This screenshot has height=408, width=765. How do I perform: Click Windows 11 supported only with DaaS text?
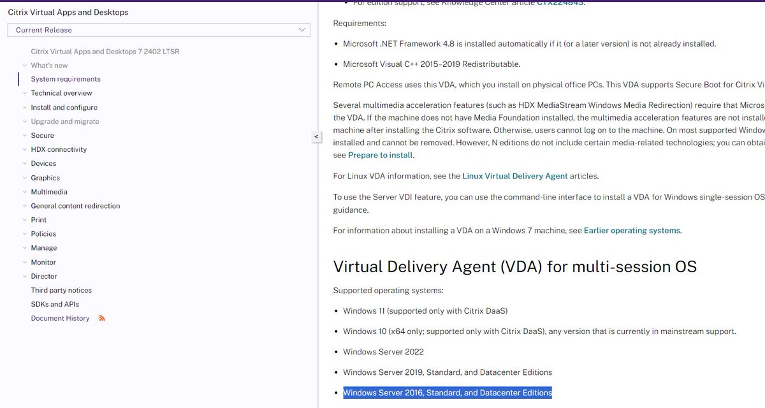coord(425,311)
